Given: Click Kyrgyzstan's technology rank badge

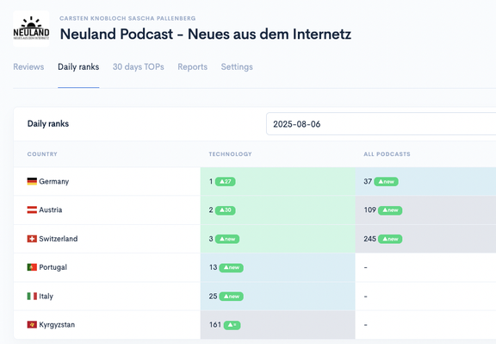Looking at the screenshot, I should (232, 325).
